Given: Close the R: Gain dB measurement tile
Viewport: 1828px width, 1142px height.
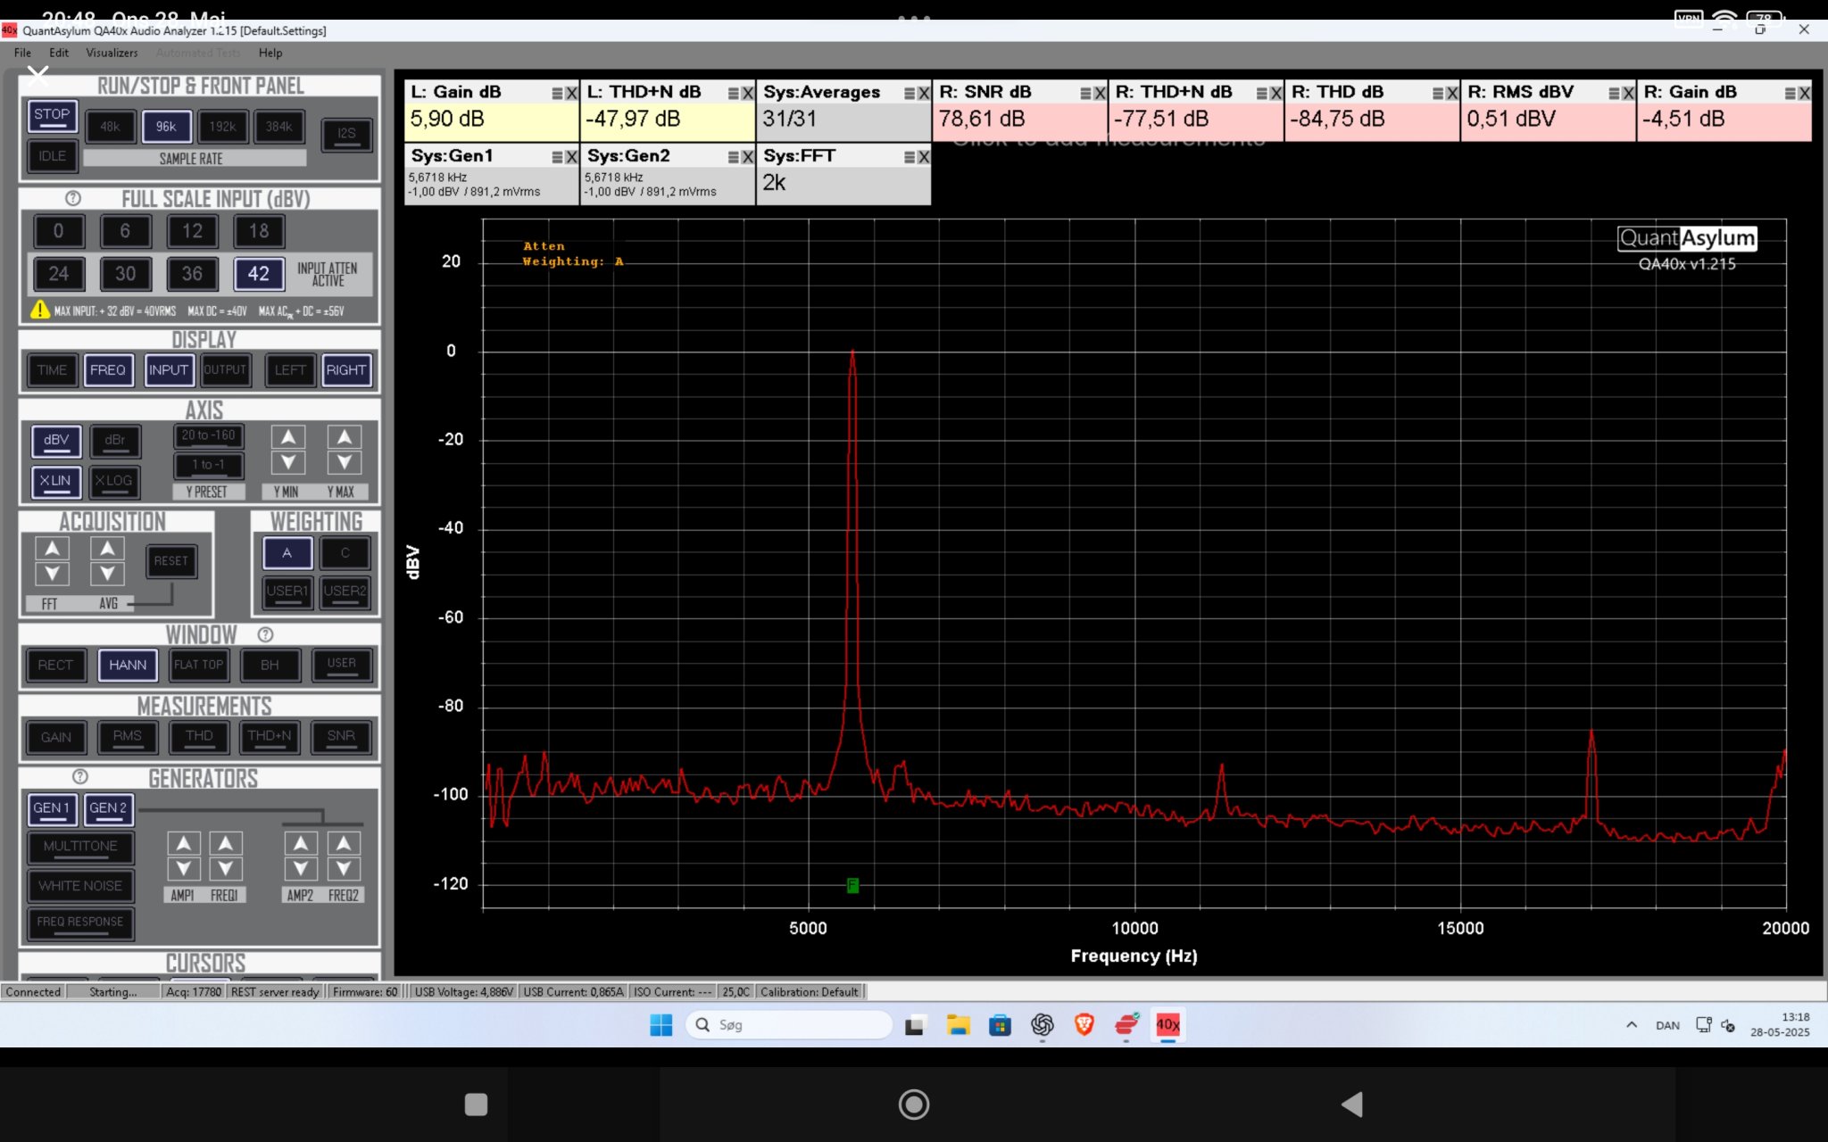Looking at the screenshot, I should point(1805,94).
